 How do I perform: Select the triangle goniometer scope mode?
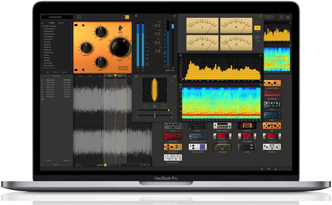(164, 106)
